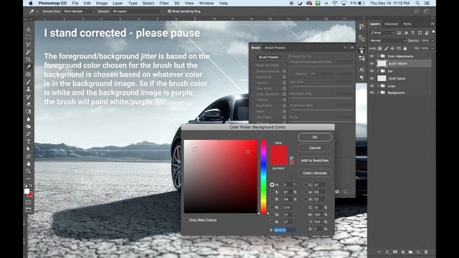Lock all layers padlock icon

tap(404, 48)
